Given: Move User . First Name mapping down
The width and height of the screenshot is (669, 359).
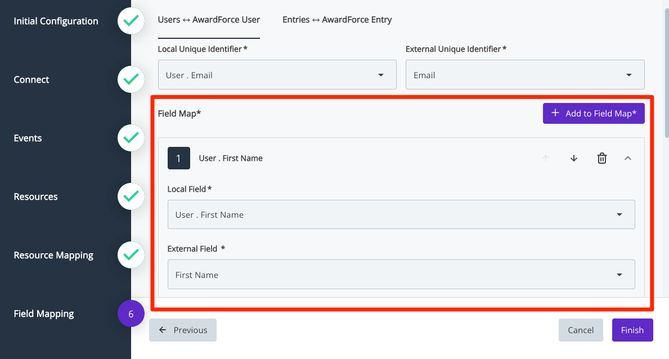Looking at the screenshot, I should 574,158.
